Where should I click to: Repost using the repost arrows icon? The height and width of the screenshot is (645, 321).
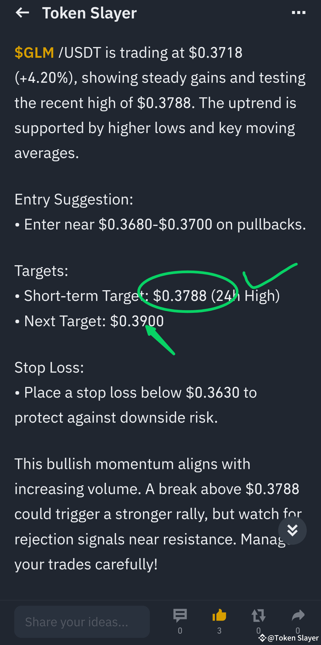258,615
